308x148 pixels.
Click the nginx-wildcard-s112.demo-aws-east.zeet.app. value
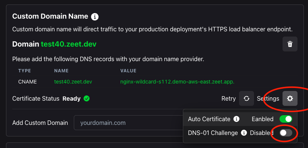tap(177, 82)
